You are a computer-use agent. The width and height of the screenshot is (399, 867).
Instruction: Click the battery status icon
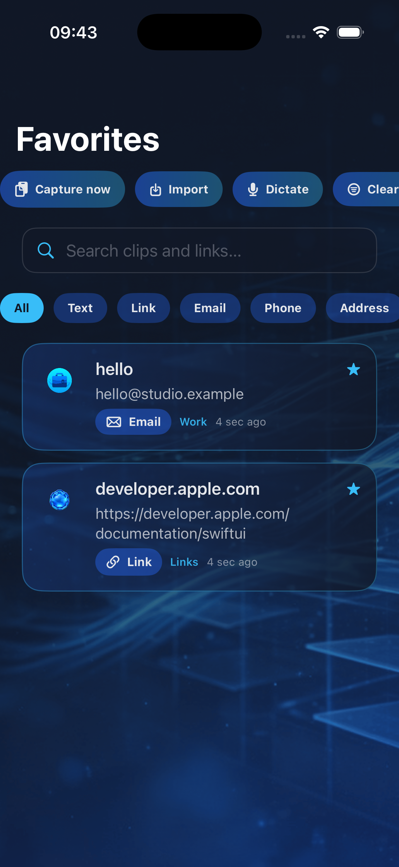[x=350, y=32]
